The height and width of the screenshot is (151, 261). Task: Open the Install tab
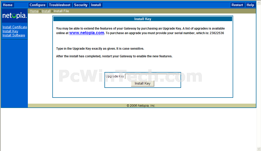click(96, 5)
